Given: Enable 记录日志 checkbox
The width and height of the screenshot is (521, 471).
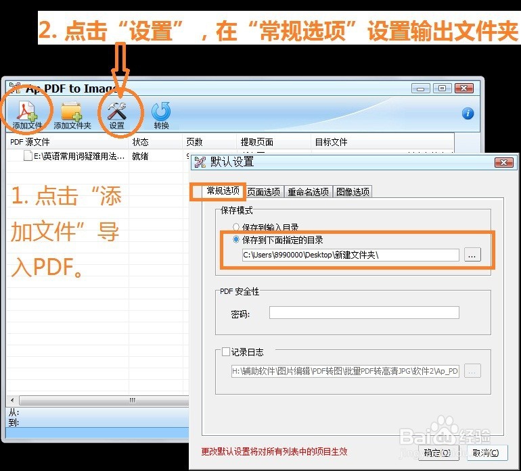Looking at the screenshot, I should (x=226, y=352).
